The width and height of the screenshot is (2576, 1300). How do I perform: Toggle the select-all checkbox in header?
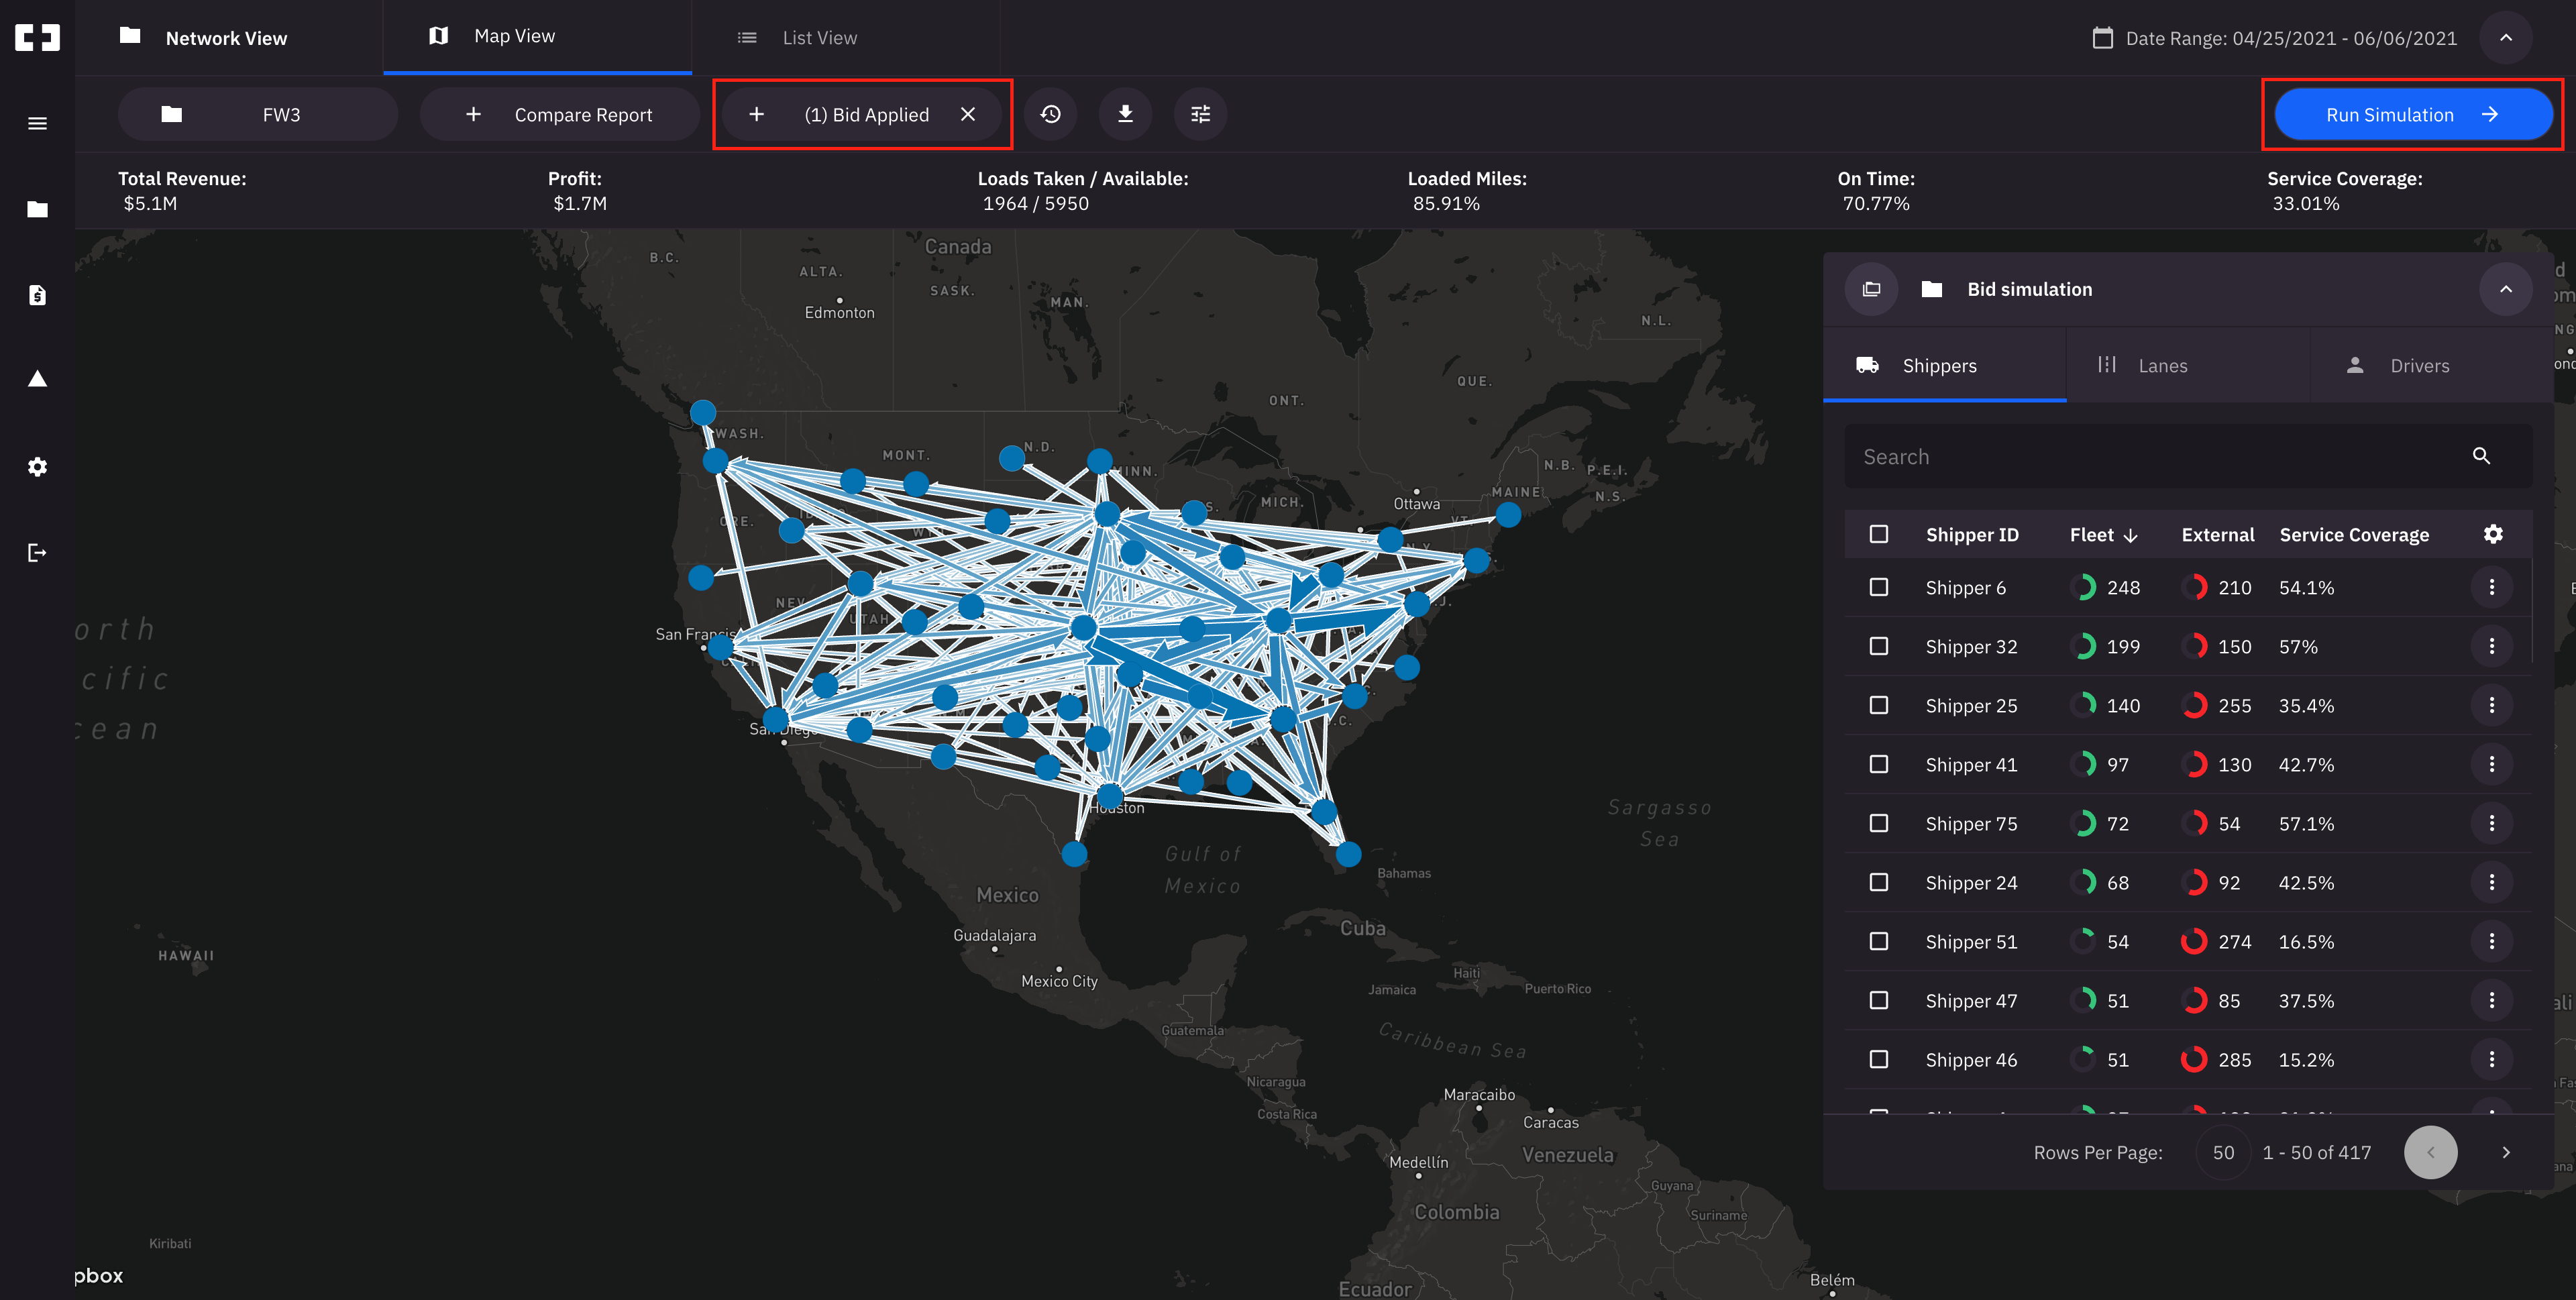1879,534
